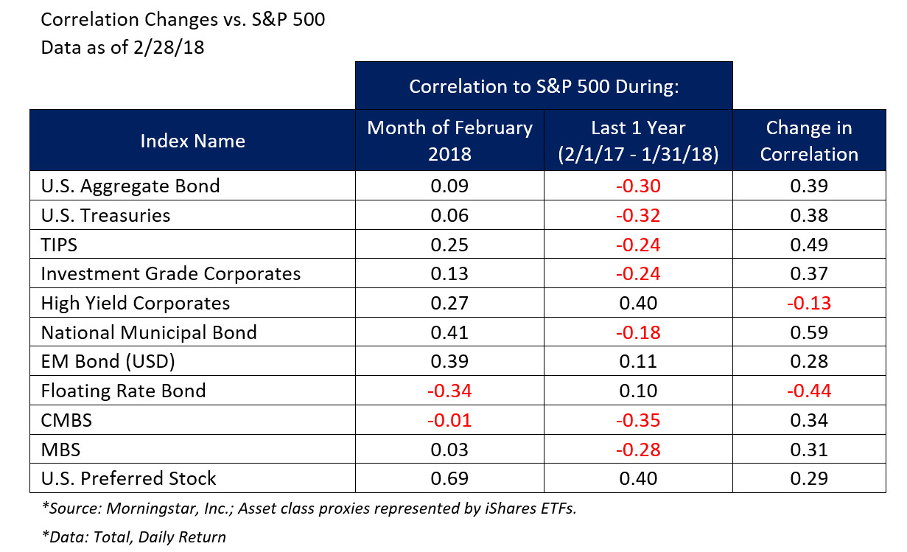
Task: Click the "National Municipal Bond" label
Action: [x=149, y=332]
